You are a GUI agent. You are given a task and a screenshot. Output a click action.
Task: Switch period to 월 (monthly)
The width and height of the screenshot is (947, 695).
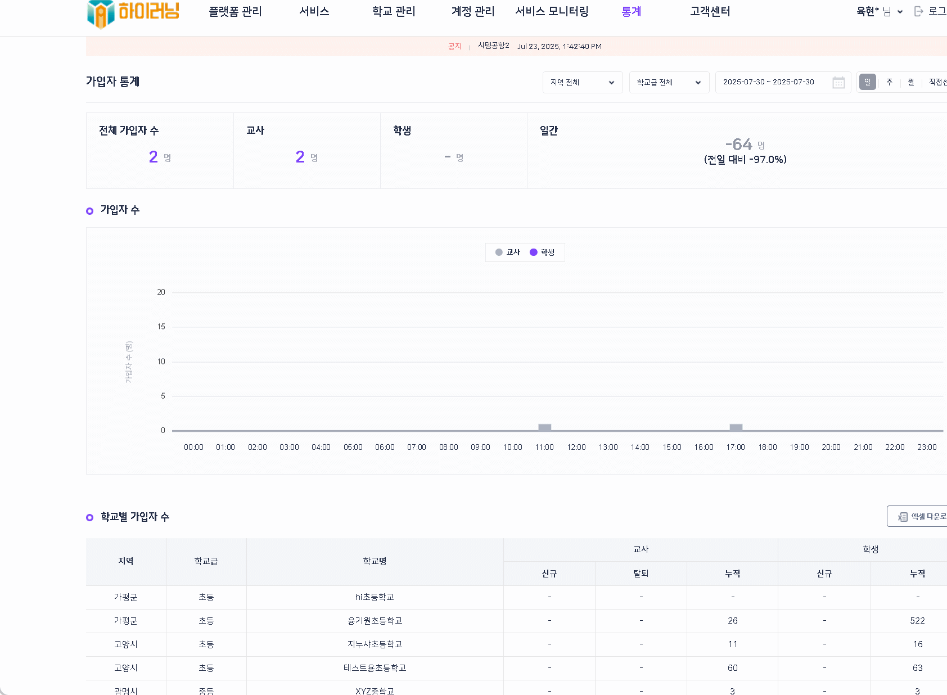click(910, 82)
